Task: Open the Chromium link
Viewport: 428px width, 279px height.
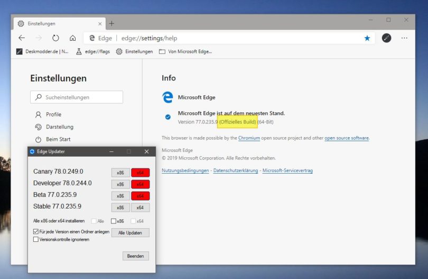Action: click(x=249, y=138)
